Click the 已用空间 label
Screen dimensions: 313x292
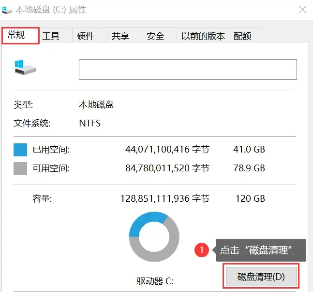click(x=51, y=150)
